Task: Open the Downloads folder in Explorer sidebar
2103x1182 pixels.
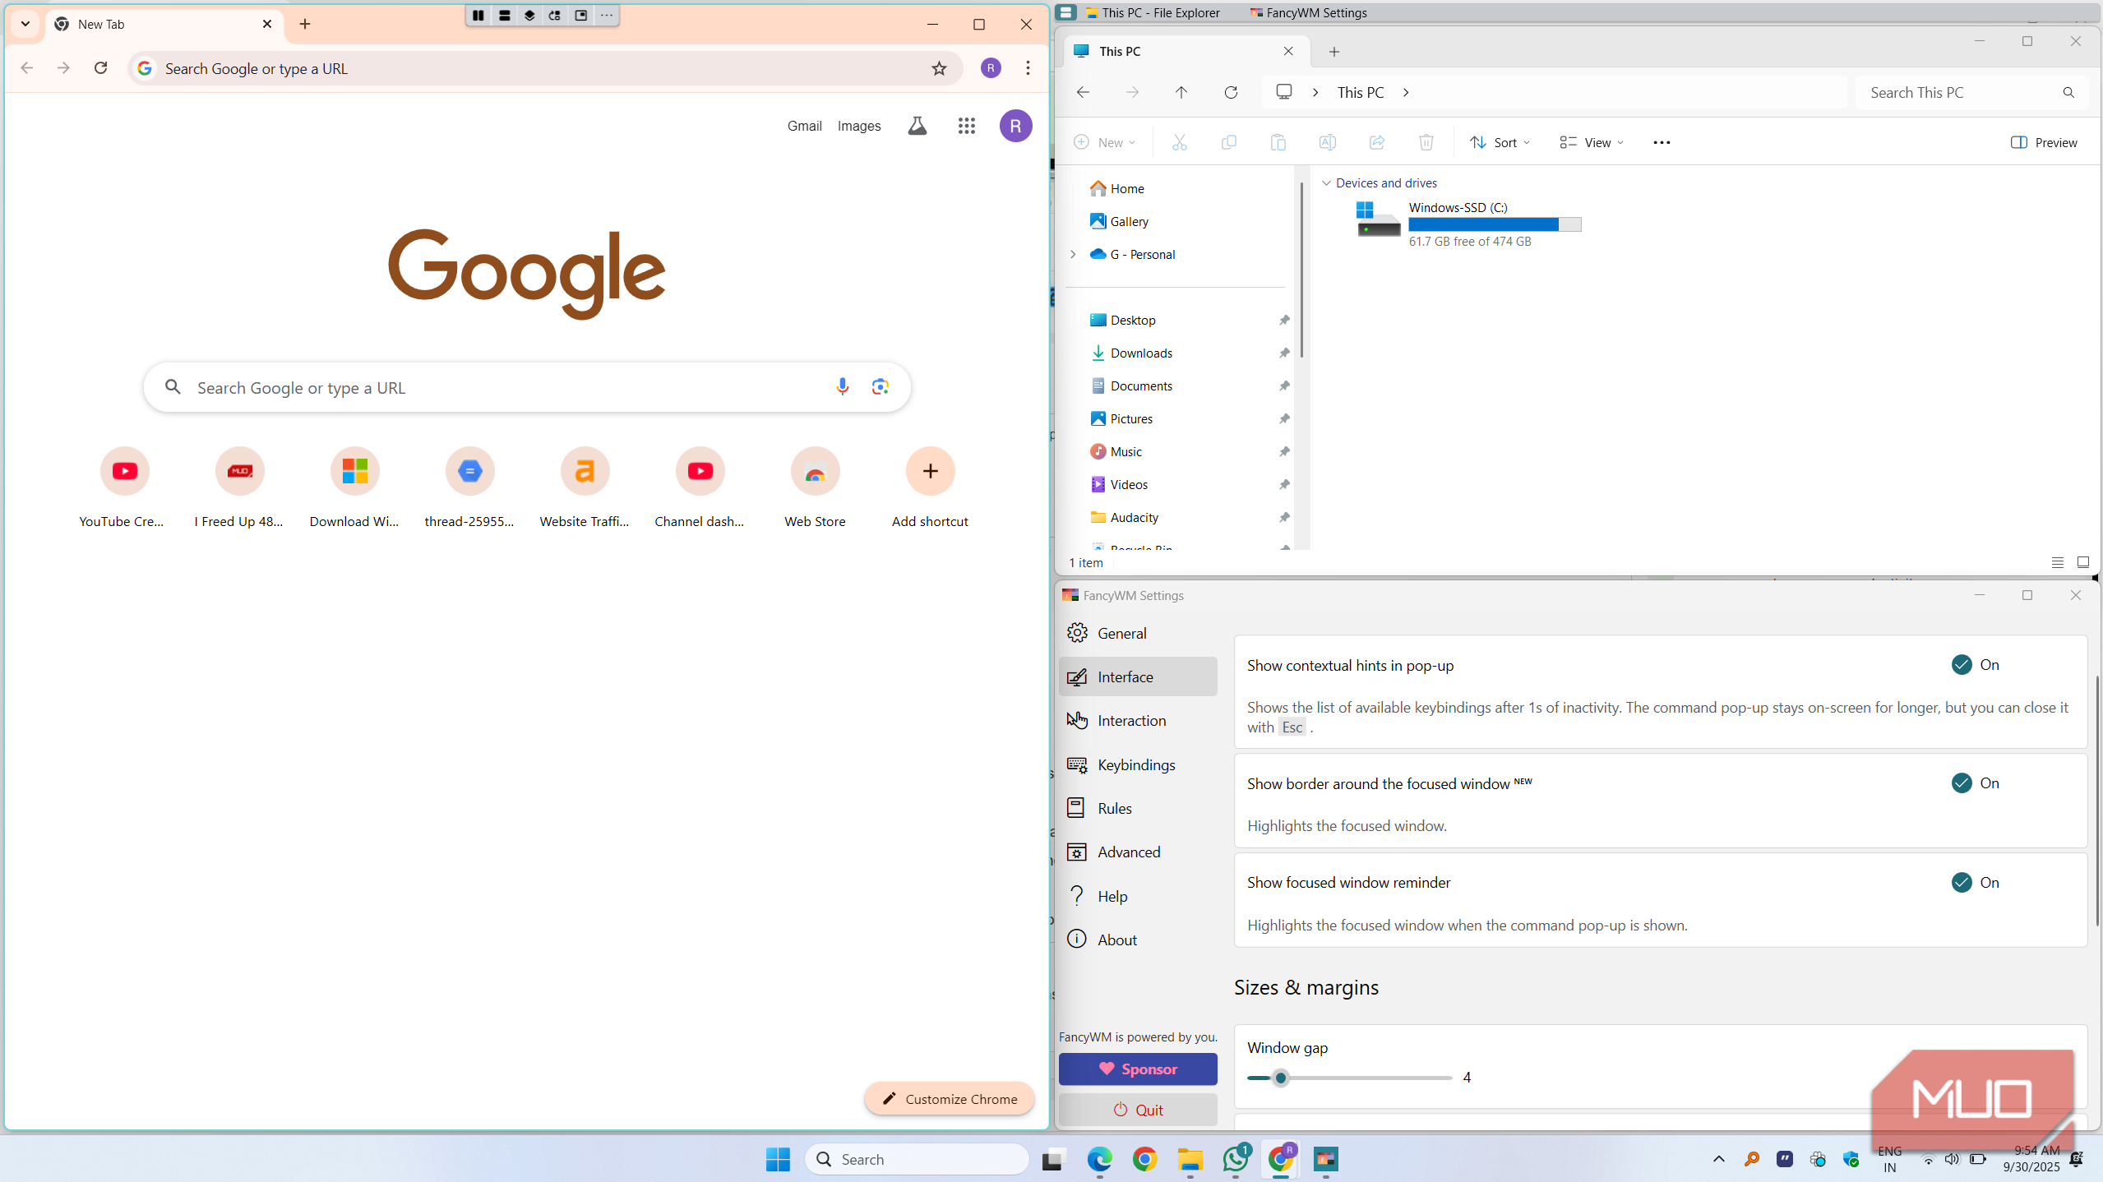Action: tap(1141, 353)
